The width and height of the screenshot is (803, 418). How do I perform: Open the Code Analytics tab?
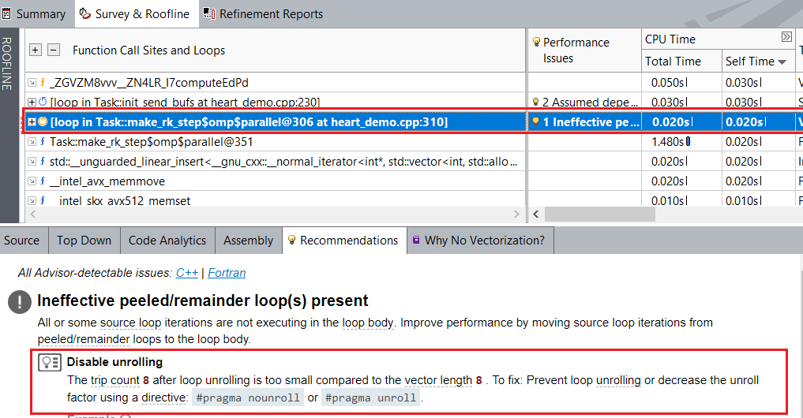click(x=167, y=241)
